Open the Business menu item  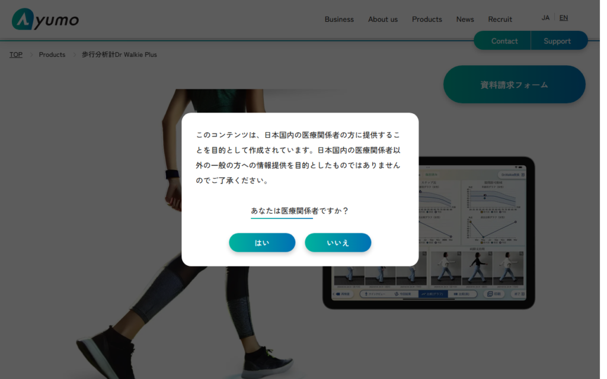[339, 19]
